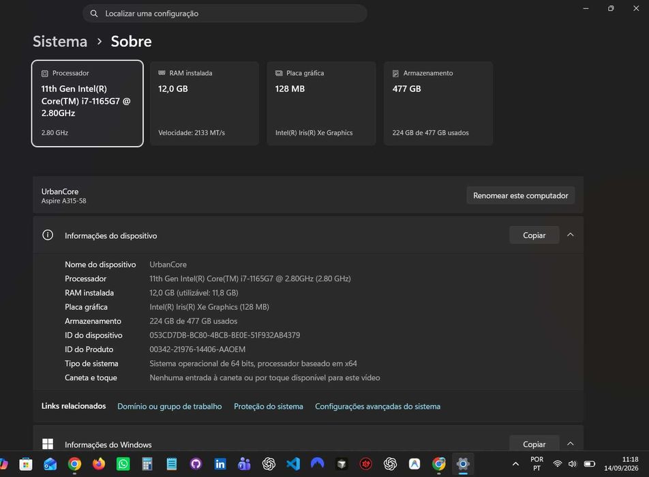Copy the Informações do dispositivo details
Screen dimensions: 649x477
click(x=534, y=235)
